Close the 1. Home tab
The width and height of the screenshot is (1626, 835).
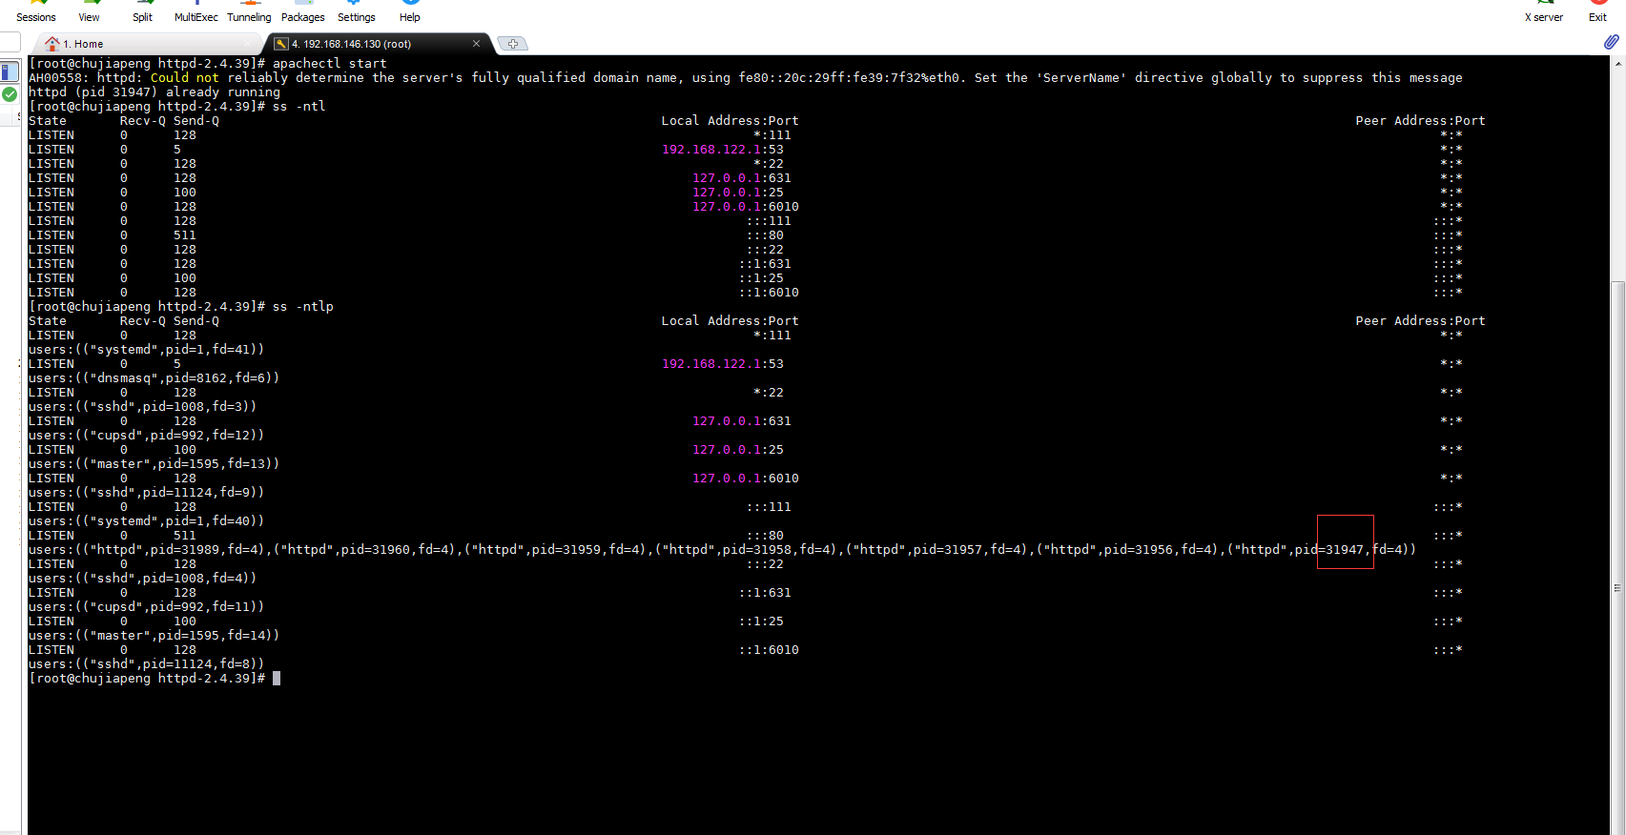pyautogui.click(x=248, y=44)
